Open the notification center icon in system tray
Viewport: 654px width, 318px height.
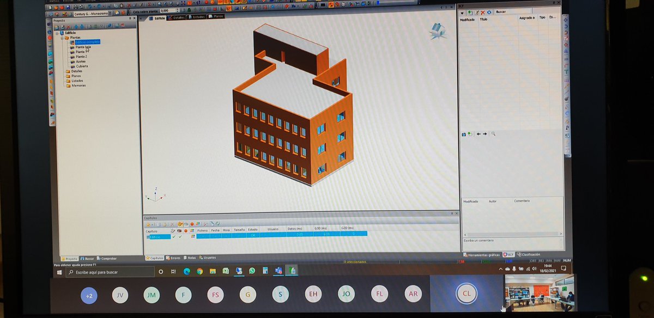click(x=564, y=268)
